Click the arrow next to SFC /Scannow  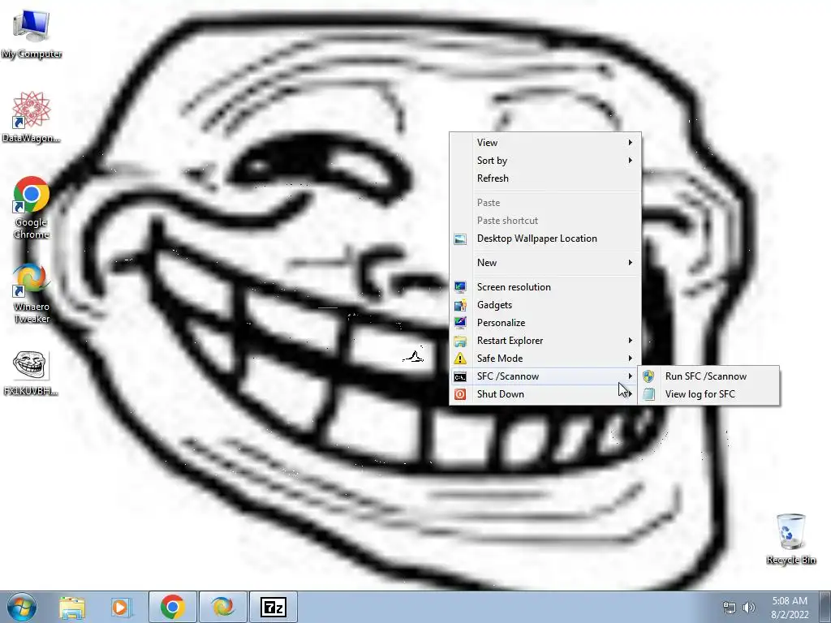pos(630,376)
